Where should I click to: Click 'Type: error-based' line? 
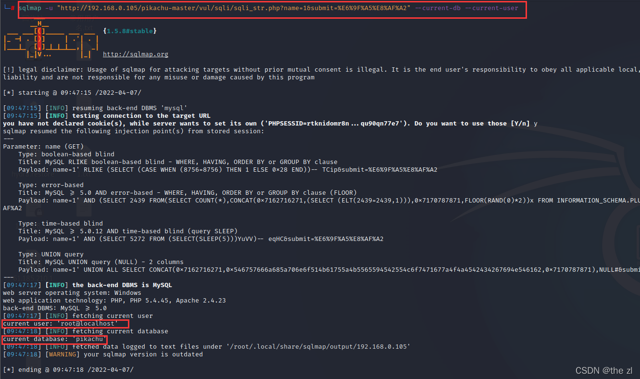(x=51, y=185)
